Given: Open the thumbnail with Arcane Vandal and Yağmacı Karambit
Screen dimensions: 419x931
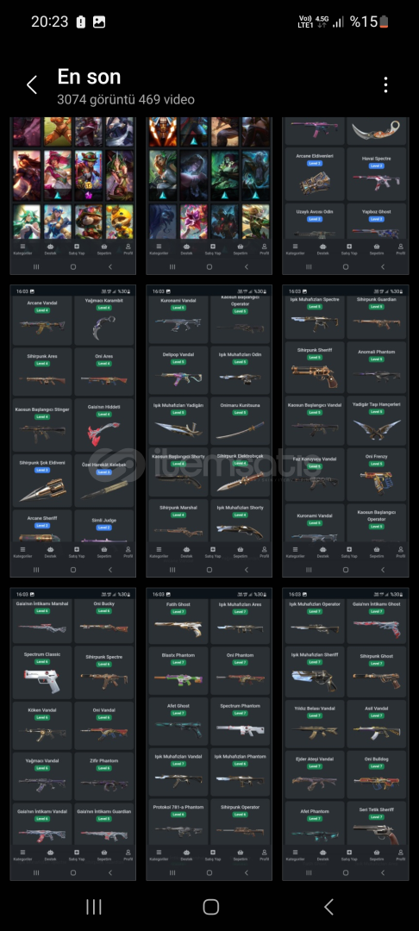Looking at the screenshot, I should tap(73, 431).
